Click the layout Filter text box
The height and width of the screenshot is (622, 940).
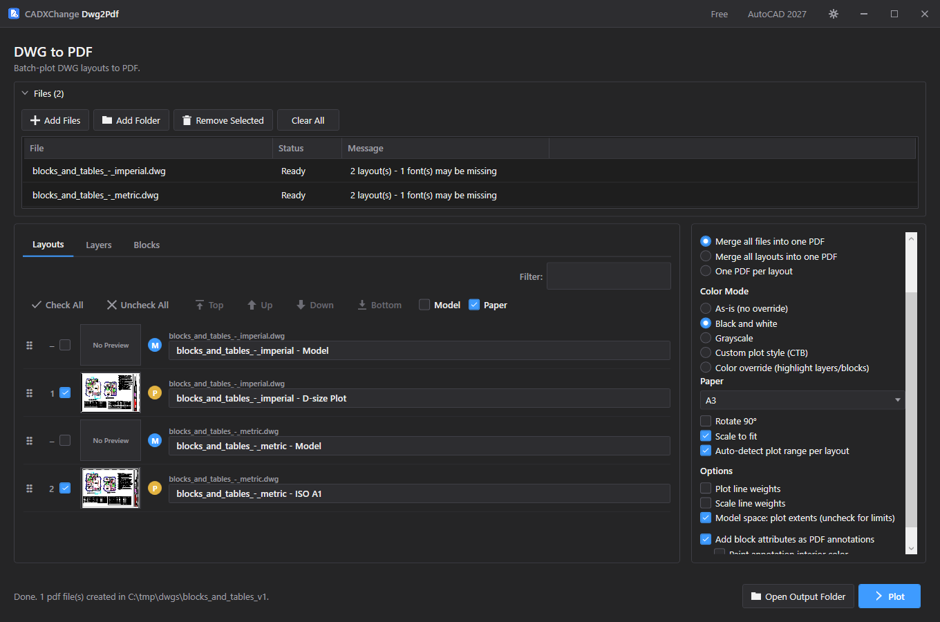click(609, 276)
